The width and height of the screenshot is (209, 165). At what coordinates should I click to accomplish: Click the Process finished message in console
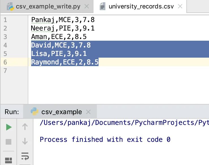105,139
